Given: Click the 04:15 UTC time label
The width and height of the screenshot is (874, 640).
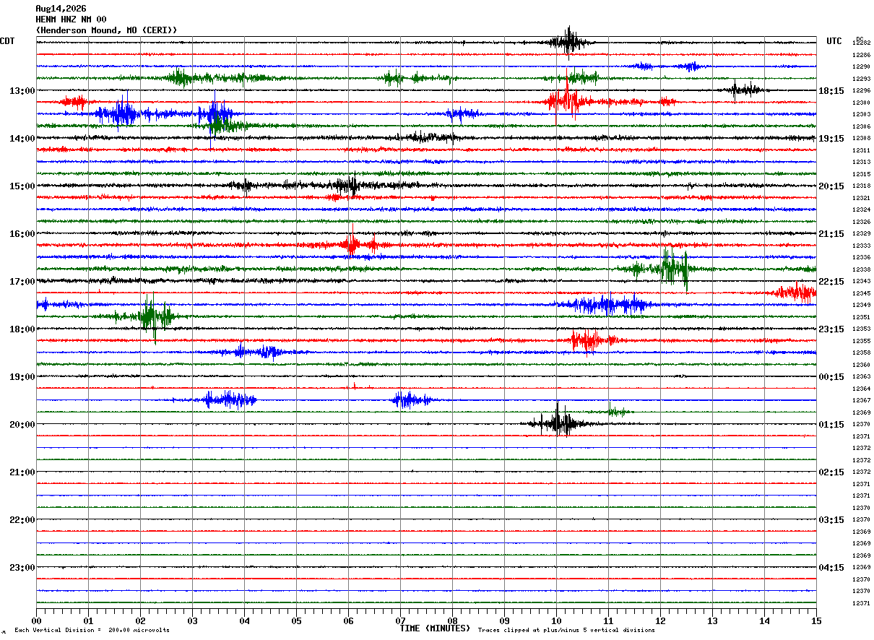Looking at the screenshot, I should click(x=831, y=568).
